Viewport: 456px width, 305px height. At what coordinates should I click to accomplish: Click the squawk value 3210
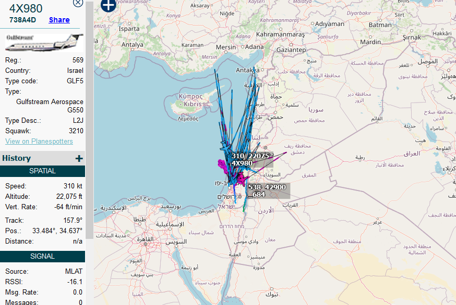tap(76, 131)
